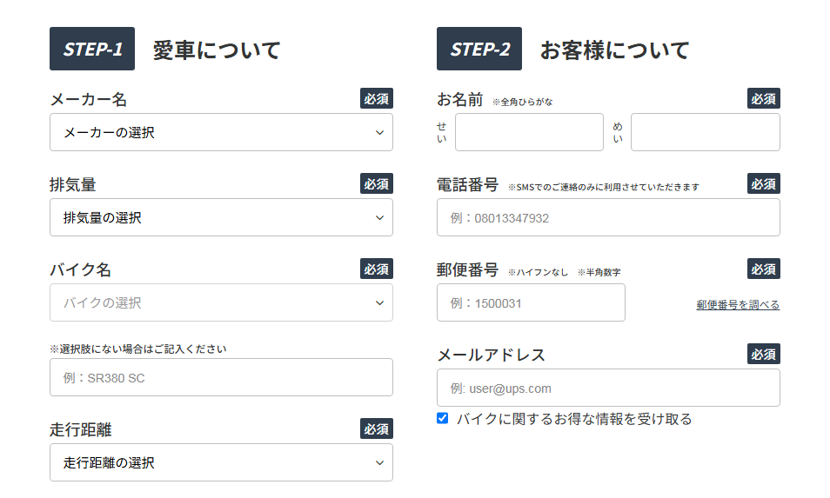This screenshot has width=830, height=498.
Task: Click the 必須 badge beside メーカー名
Action: [377, 98]
